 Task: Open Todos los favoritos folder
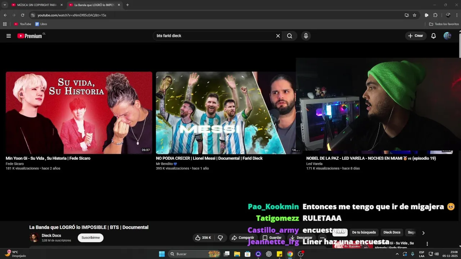pyautogui.click(x=444, y=24)
